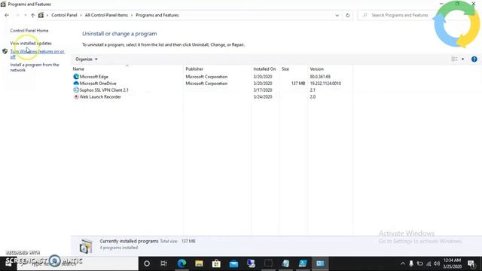482x271 pixels.
Task: Click the microphone tray icon
Action: click(x=411, y=263)
